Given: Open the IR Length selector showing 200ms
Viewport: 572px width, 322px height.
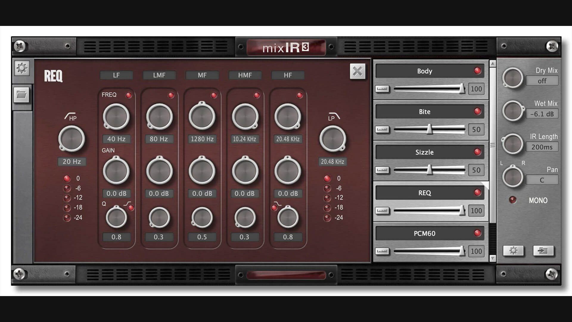Looking at the screenshot, I should pyautogui.click(x=542, y=146).
